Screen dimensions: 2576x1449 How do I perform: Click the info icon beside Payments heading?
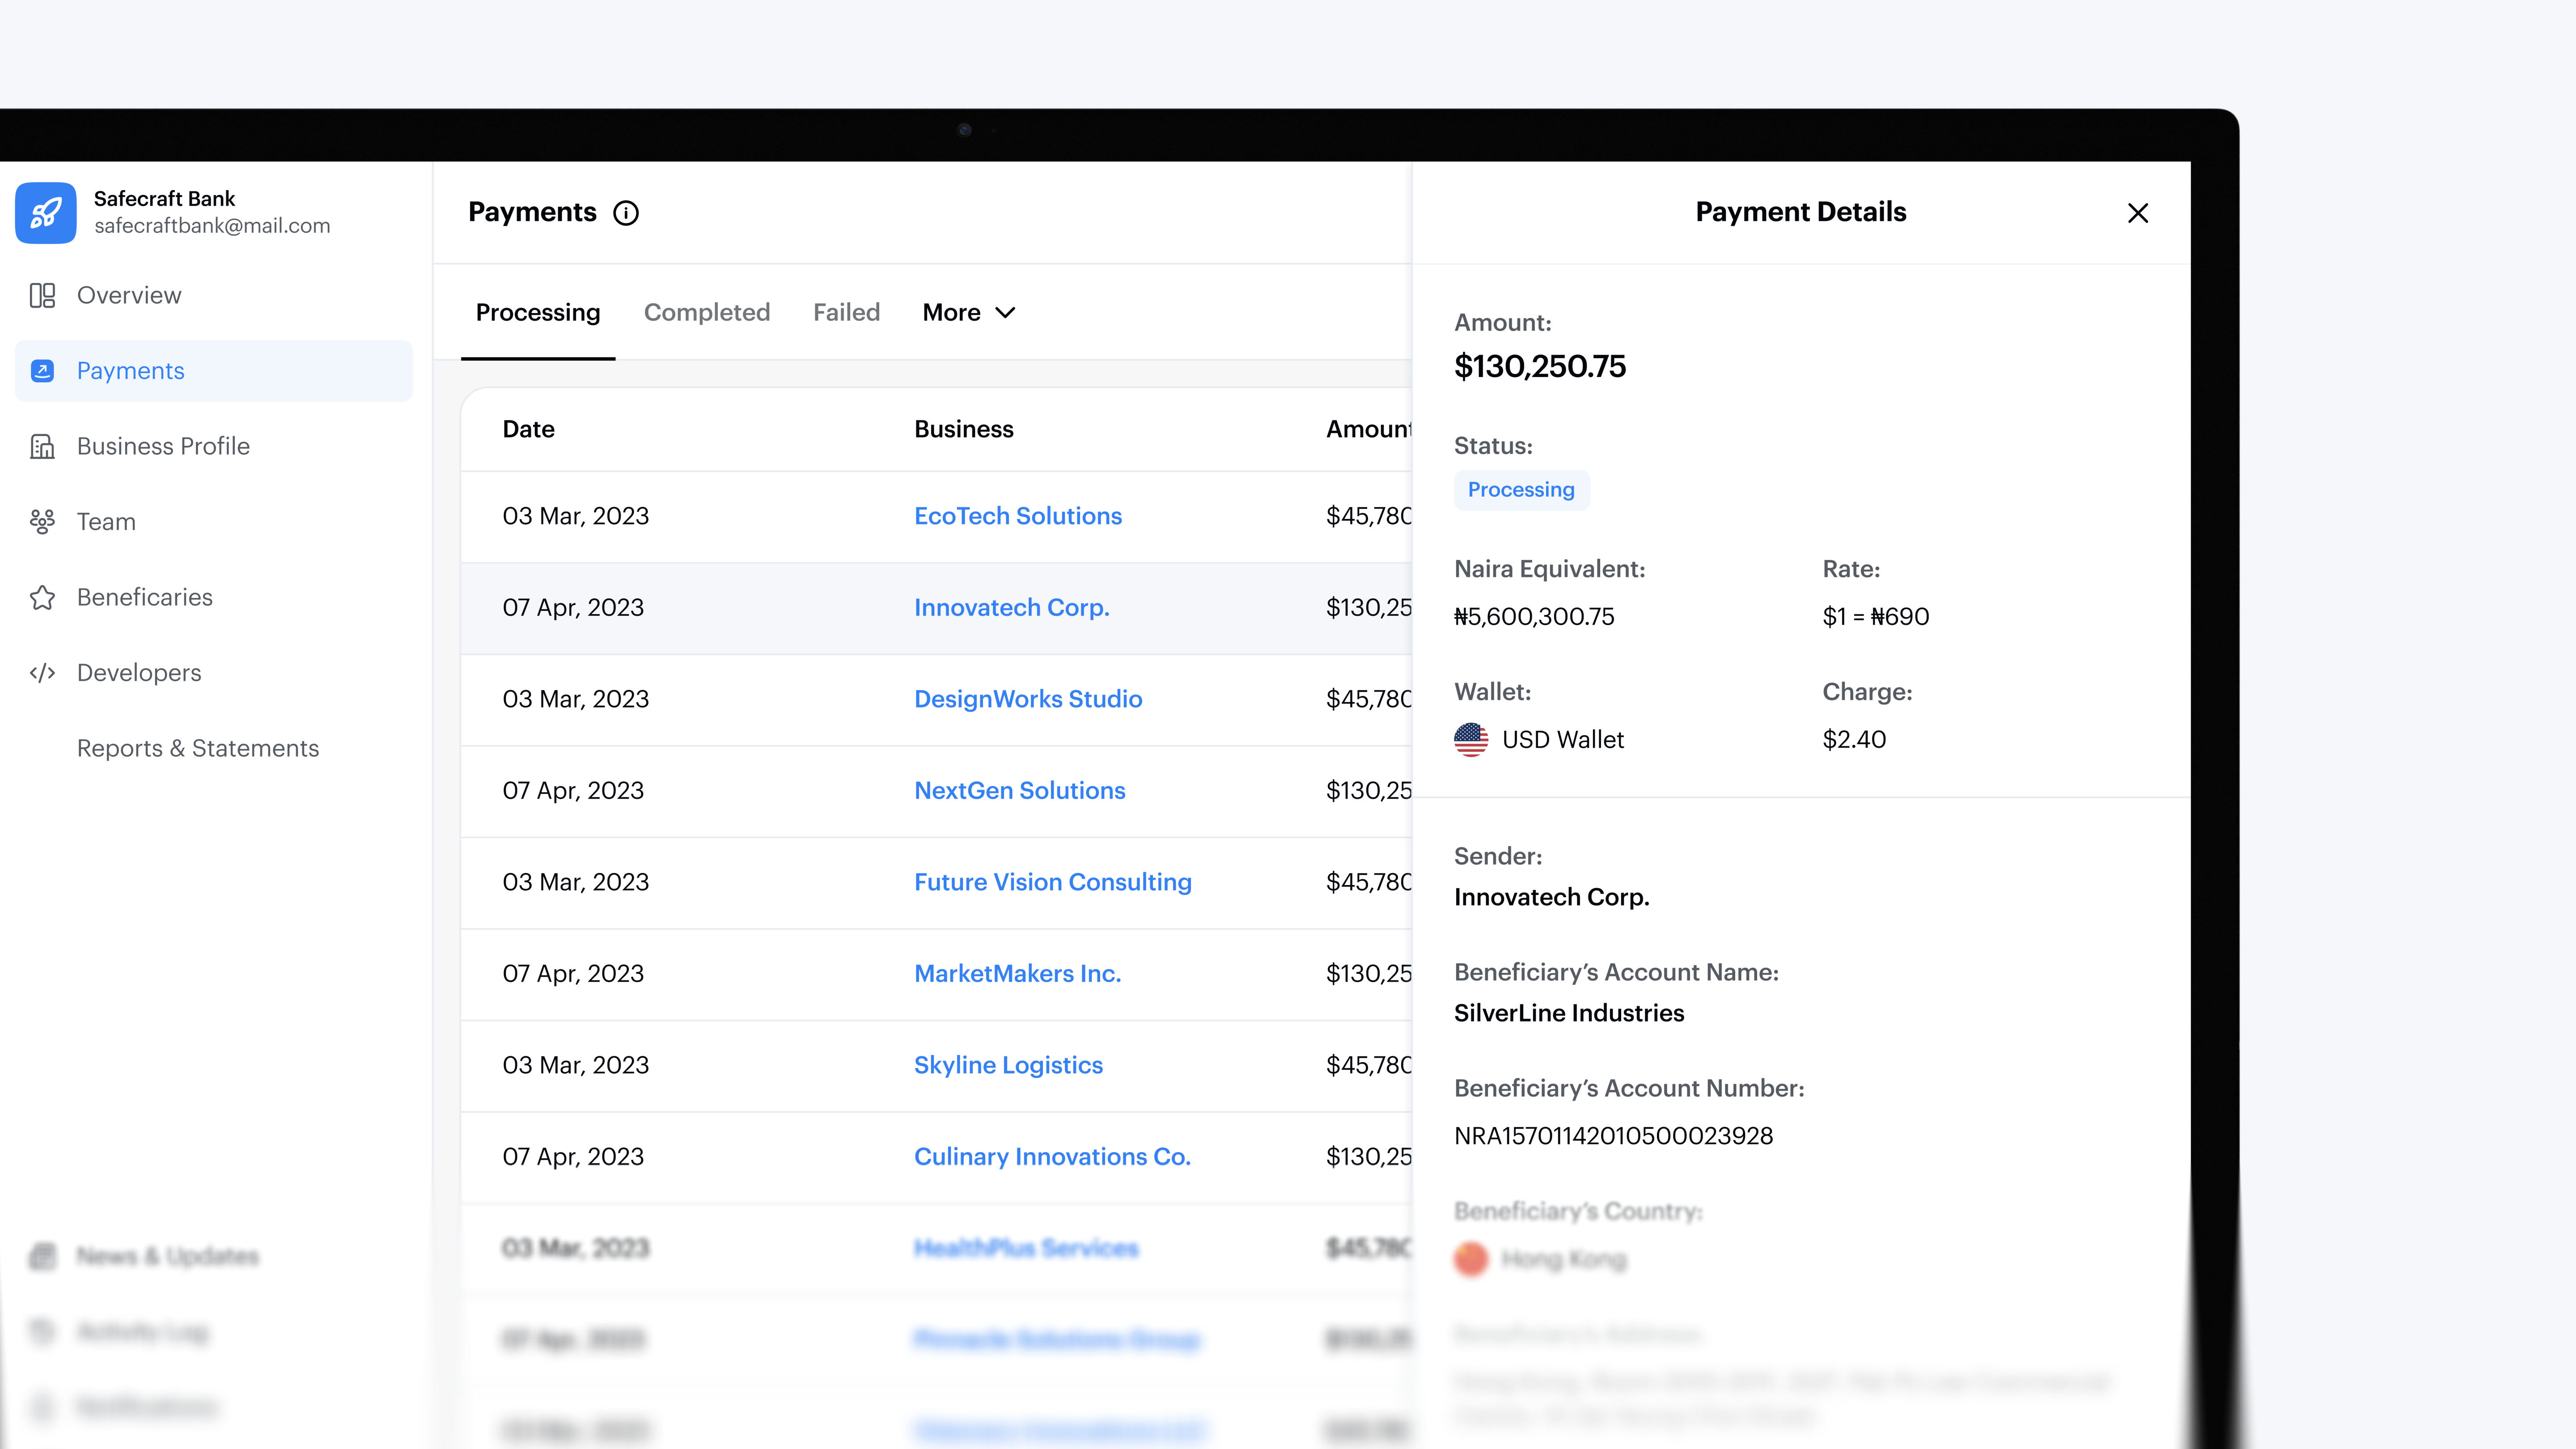pos(626,213)
